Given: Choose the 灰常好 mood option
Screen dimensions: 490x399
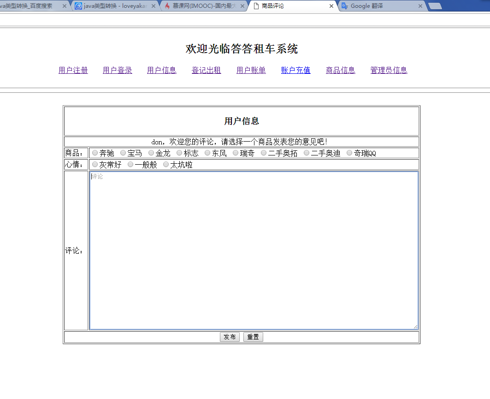Looking at the screenshot, I should (95, 164).
